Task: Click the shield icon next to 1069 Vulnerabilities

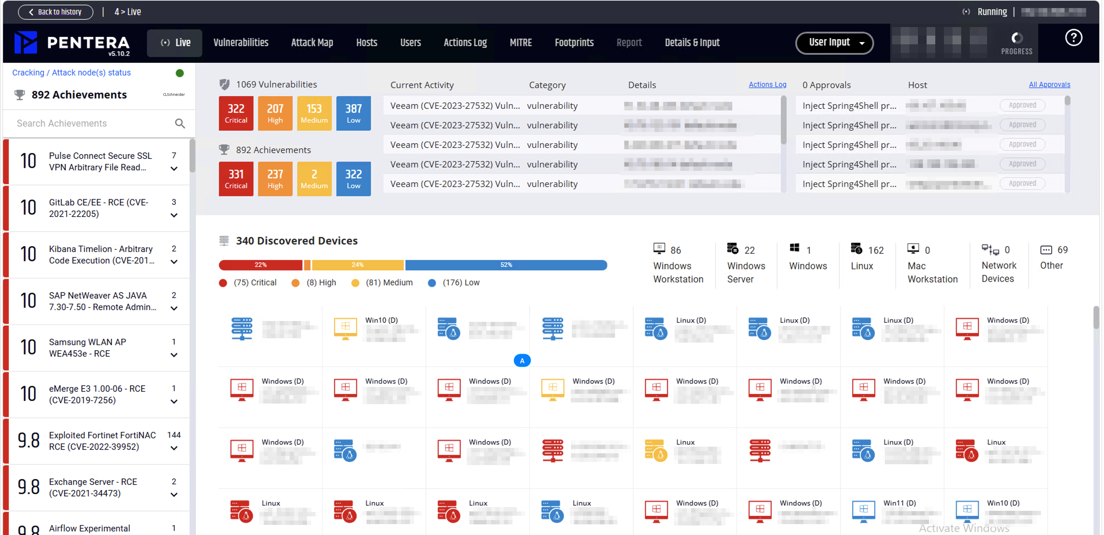Action: pyautogui.click(x=224, y=84)
